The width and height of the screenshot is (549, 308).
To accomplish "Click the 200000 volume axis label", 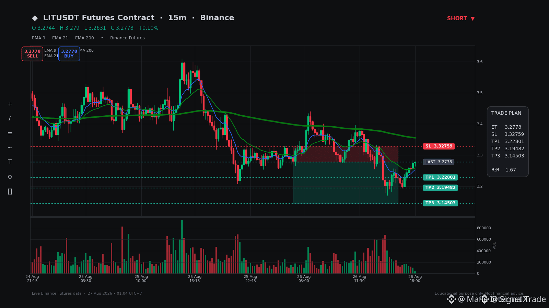I will (x=484, y=262).
